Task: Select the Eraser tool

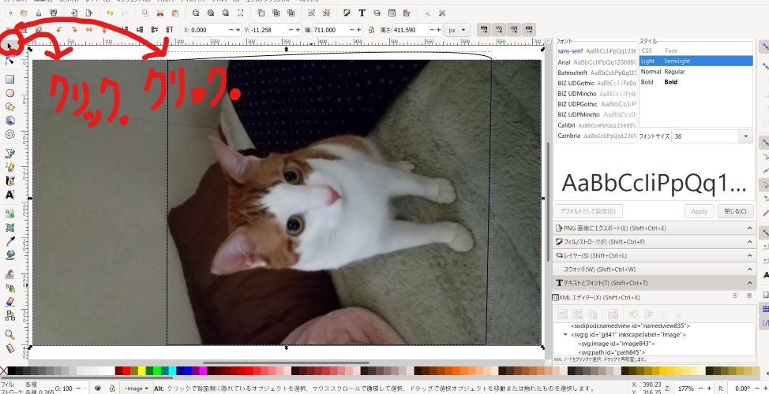Action: click(9, 302)
